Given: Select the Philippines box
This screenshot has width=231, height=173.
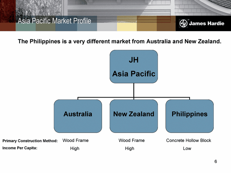Looking at the screenshot, I should pyautogui.click(x=190, y=116).
